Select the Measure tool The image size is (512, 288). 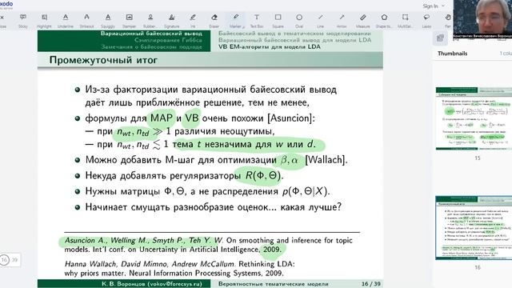click(x=362, y=20)
